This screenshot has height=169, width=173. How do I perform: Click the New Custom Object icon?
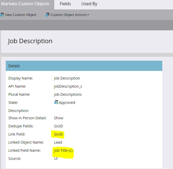tap(2, 15)
